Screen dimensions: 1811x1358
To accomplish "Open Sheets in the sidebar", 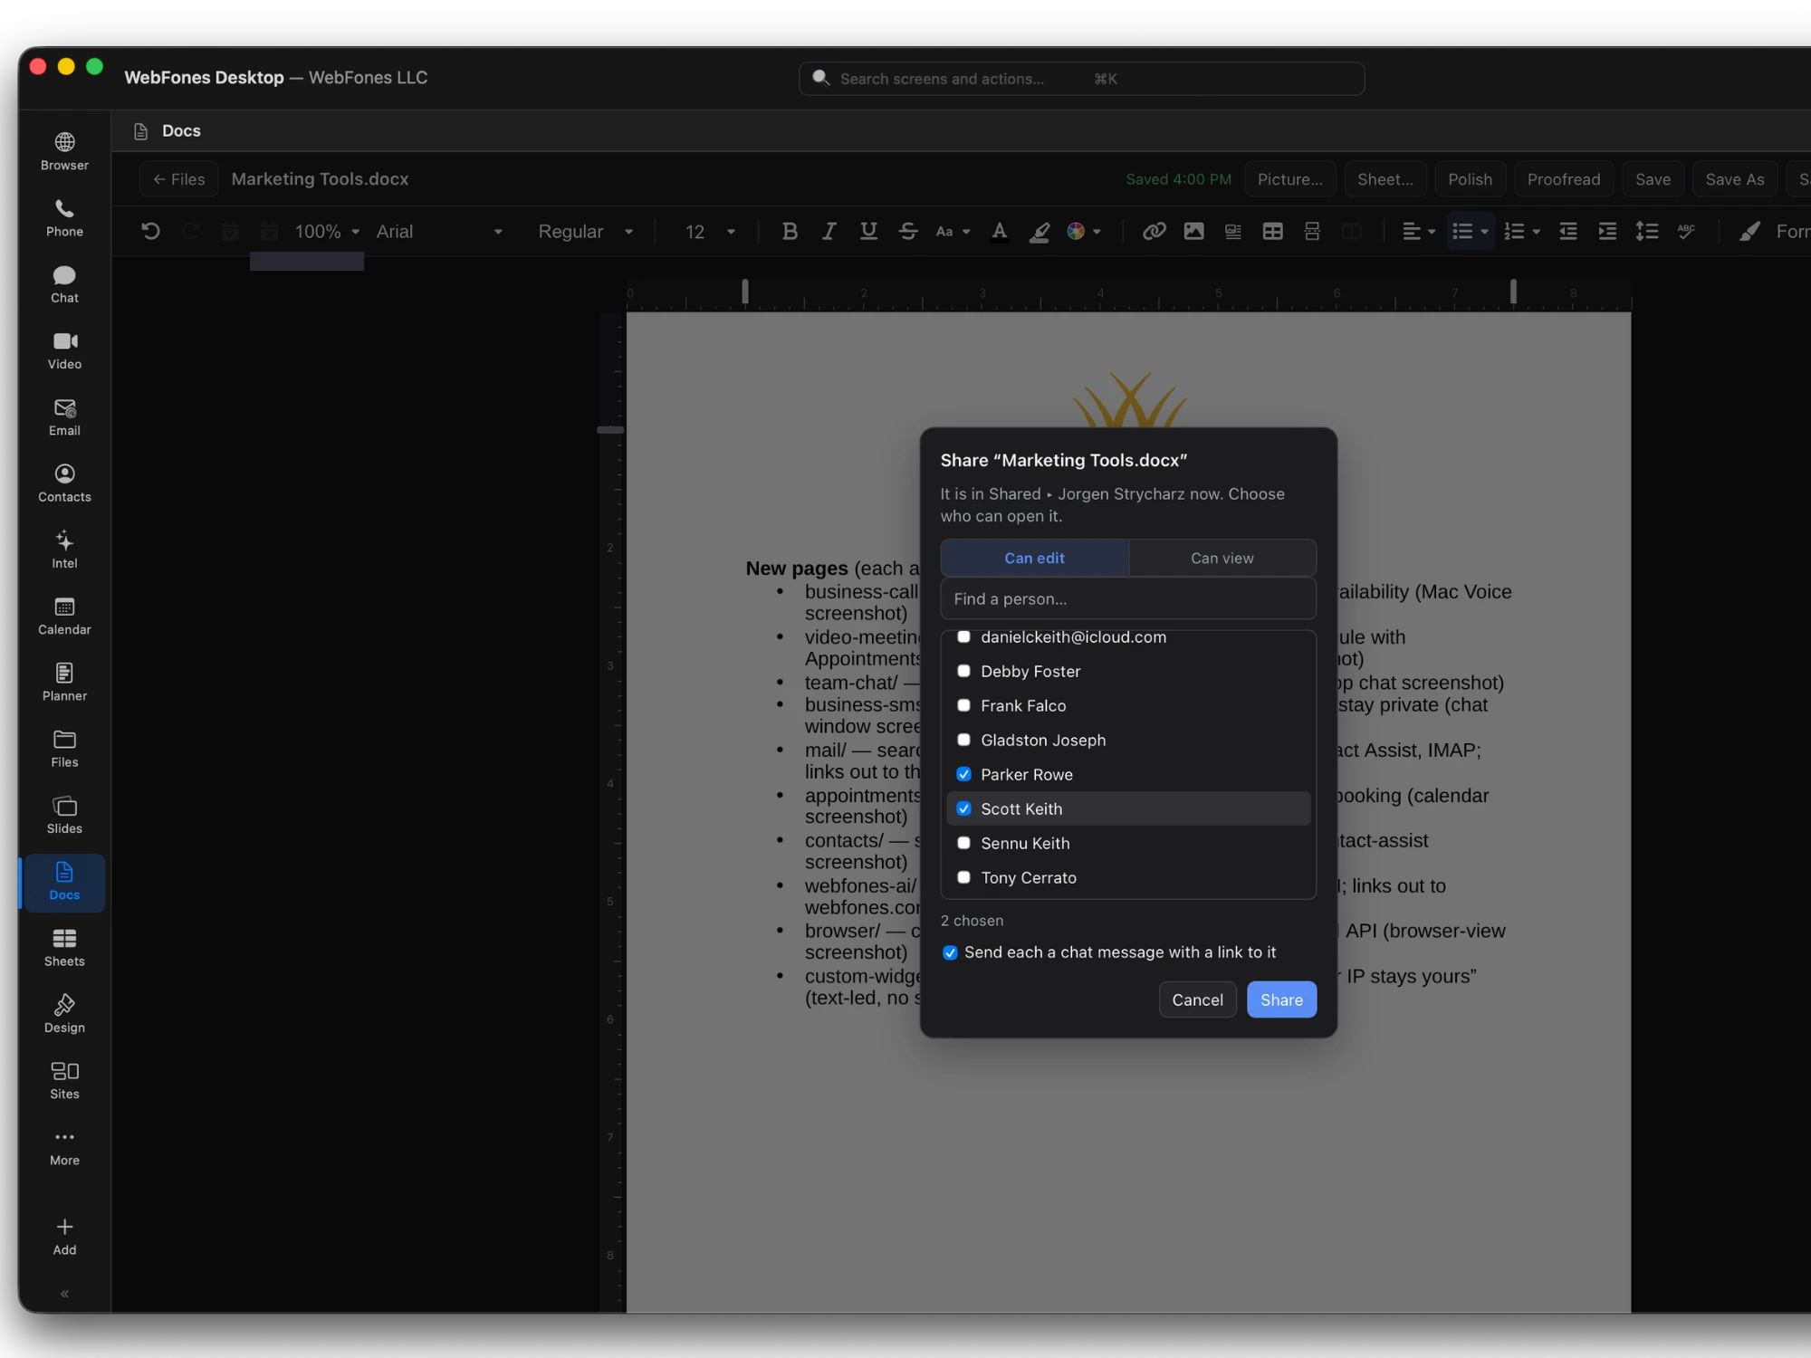I will (64, 948).
